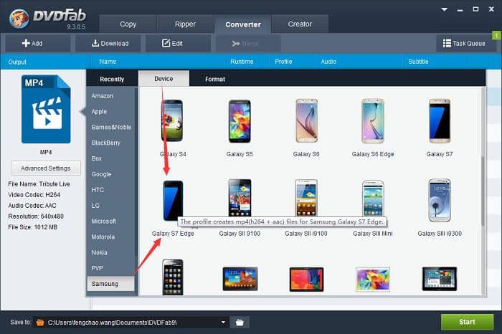Viewport: 502px width, 334px height.
Task: Select the Galaxy S6 Edge icon
Action: click(373, 120)
